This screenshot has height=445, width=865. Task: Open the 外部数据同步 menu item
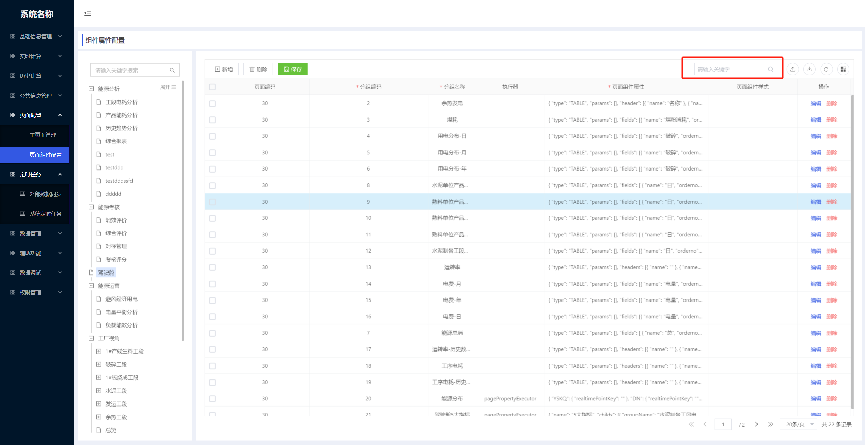pos(35,194)
